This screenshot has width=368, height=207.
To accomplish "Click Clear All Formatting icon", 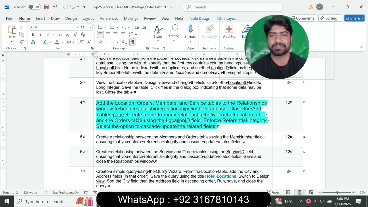I will click(83, 34).
